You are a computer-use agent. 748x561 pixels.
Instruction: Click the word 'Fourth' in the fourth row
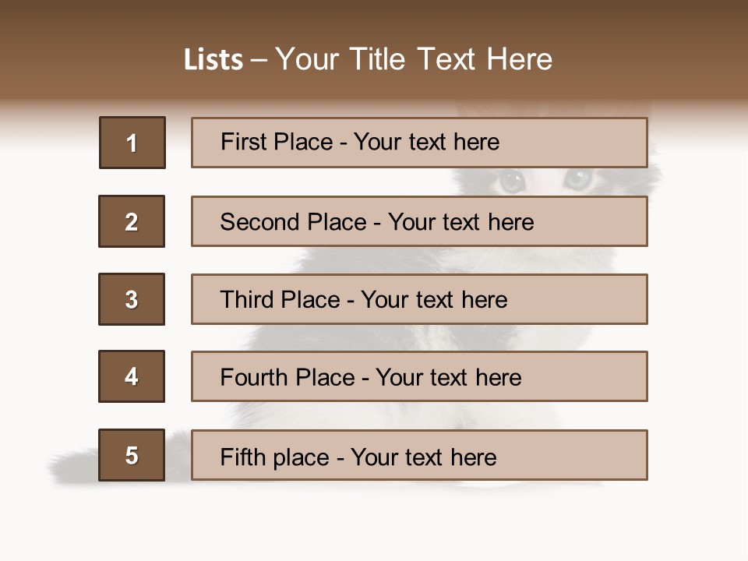tap(249, 377)
